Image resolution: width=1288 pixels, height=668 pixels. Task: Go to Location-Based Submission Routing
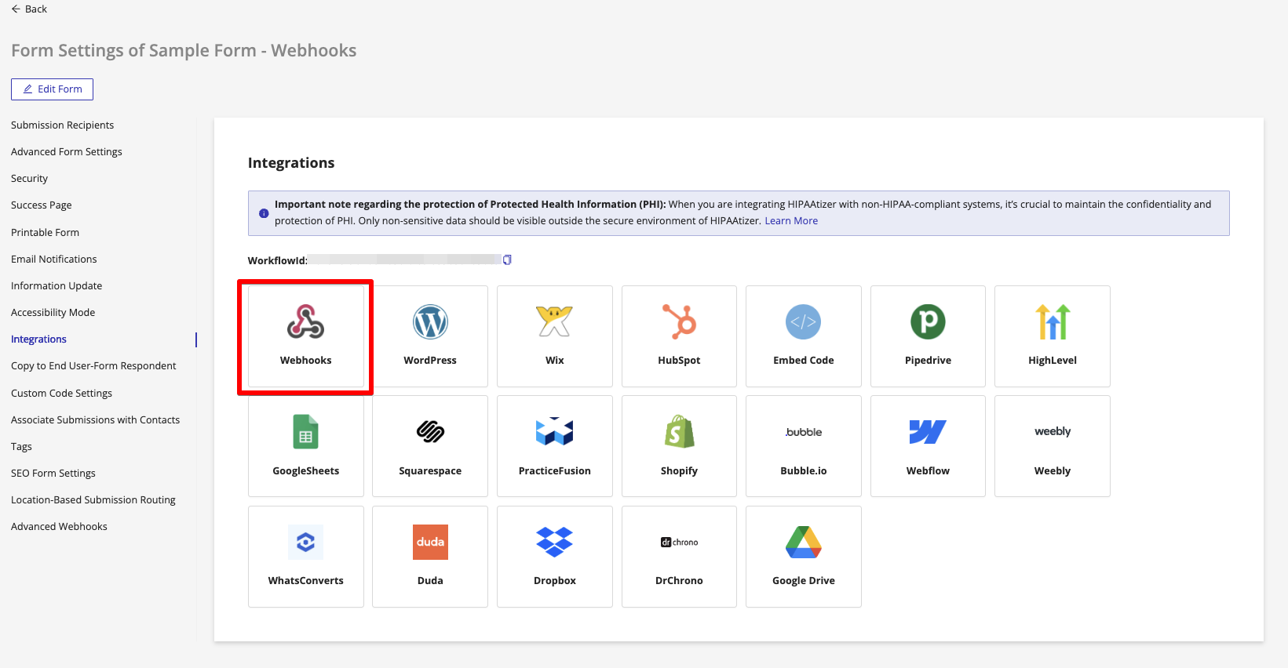(93, 500)
